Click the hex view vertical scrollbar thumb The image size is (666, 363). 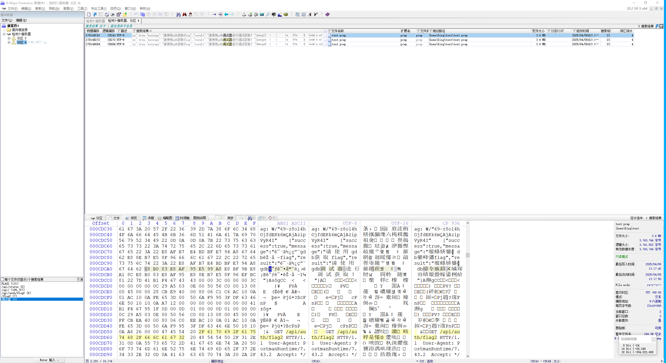[x=468, y=255]
